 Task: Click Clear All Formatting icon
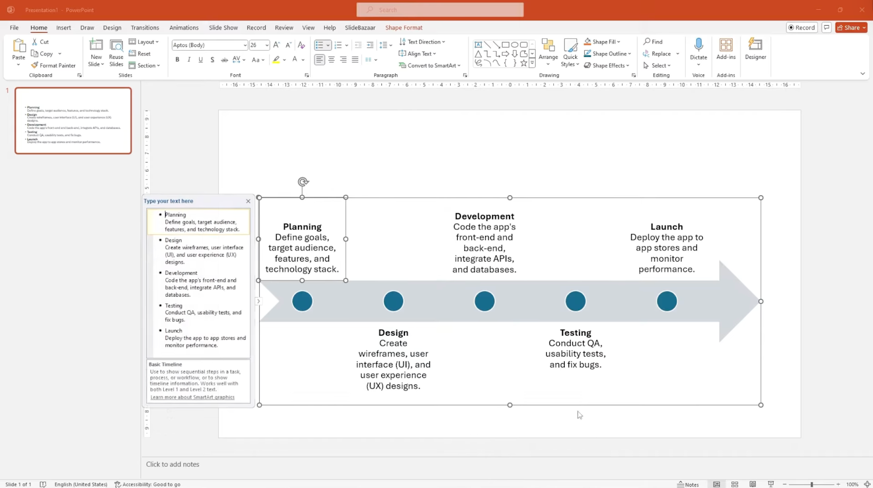tap(301, 45)
